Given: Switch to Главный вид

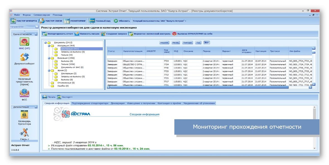Looking at the screenshot, I should point(100,21).
